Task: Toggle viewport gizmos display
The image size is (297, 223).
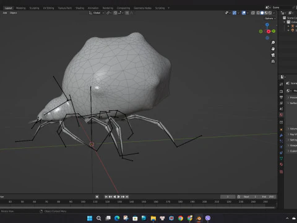Action: click(235, 13)
